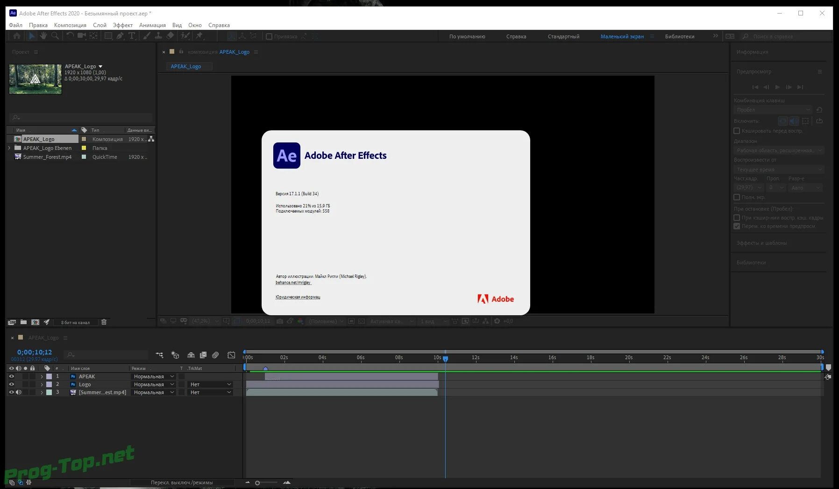This screenshot has width=839, height=489.
Task: Open composition mini-flowchart in timeline
Action: (x=159, y=355)
